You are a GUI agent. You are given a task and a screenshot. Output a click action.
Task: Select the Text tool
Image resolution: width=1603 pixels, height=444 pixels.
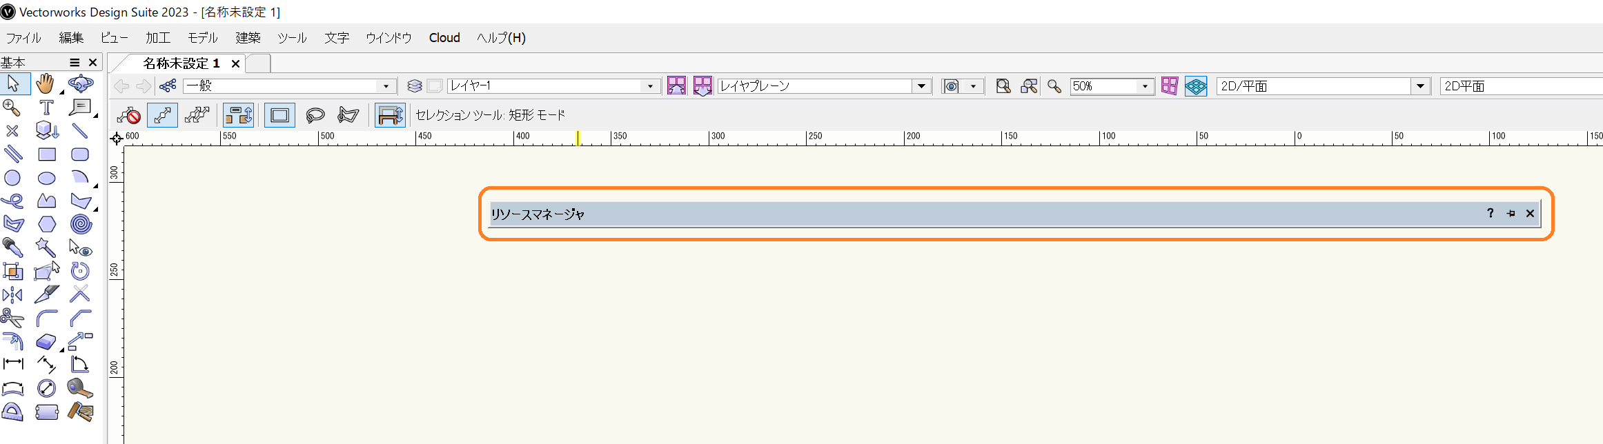pyautogui.click(x=46, y=108)
